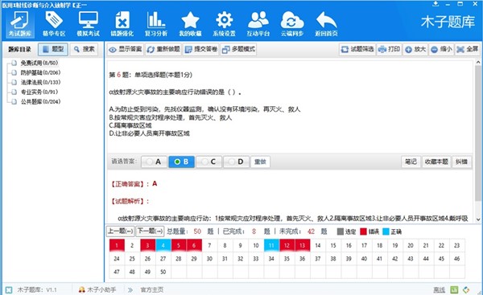This screenshot has height=295, width=483.
Task: Click scroll-up arrow of question scrollbar
Action: tap(477, 63)
